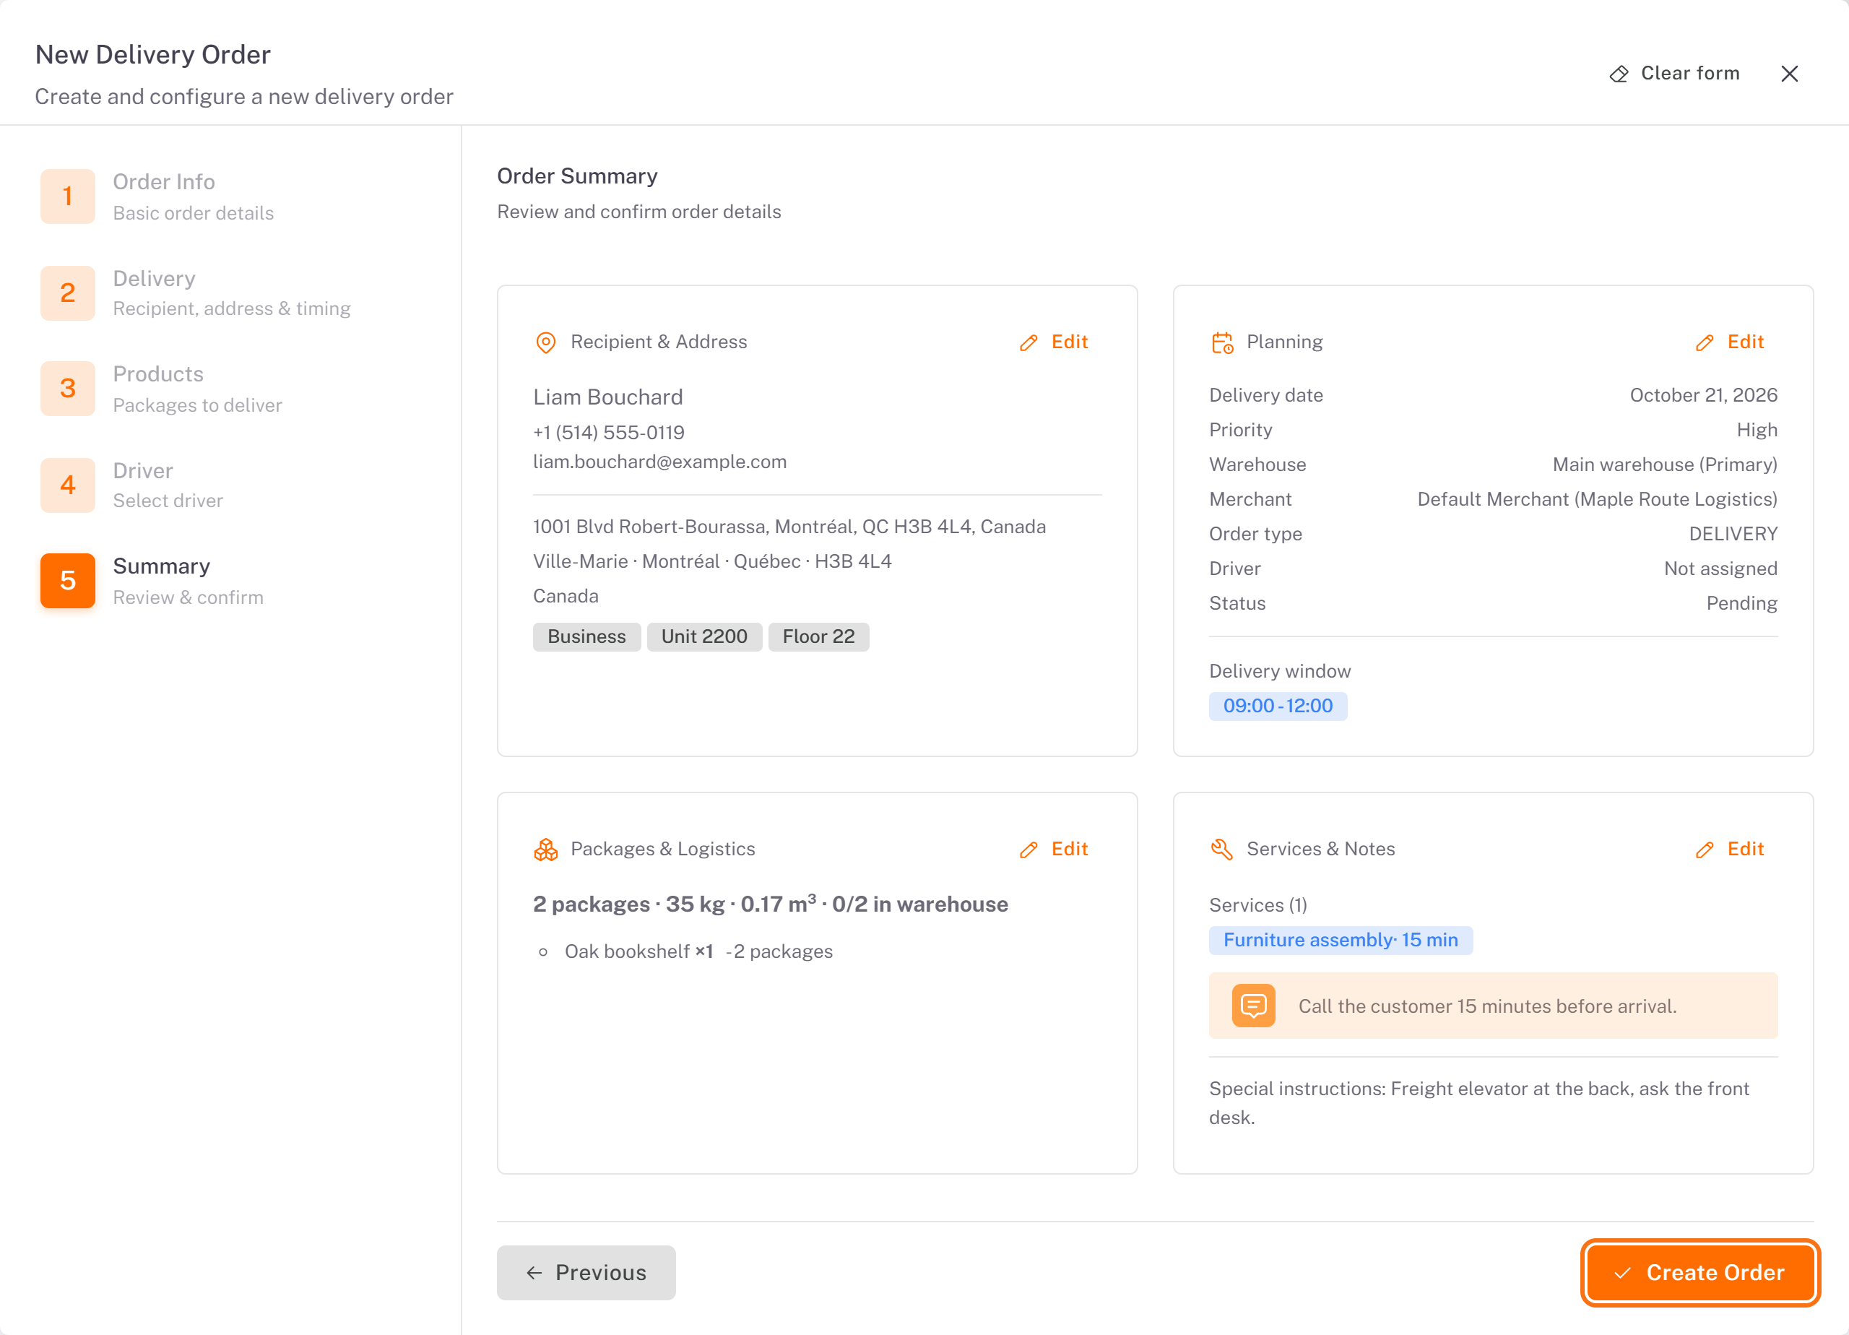Click the Business address tag
The width and height of the screenshot is (1849, 1335).
[x=587, y=637]
